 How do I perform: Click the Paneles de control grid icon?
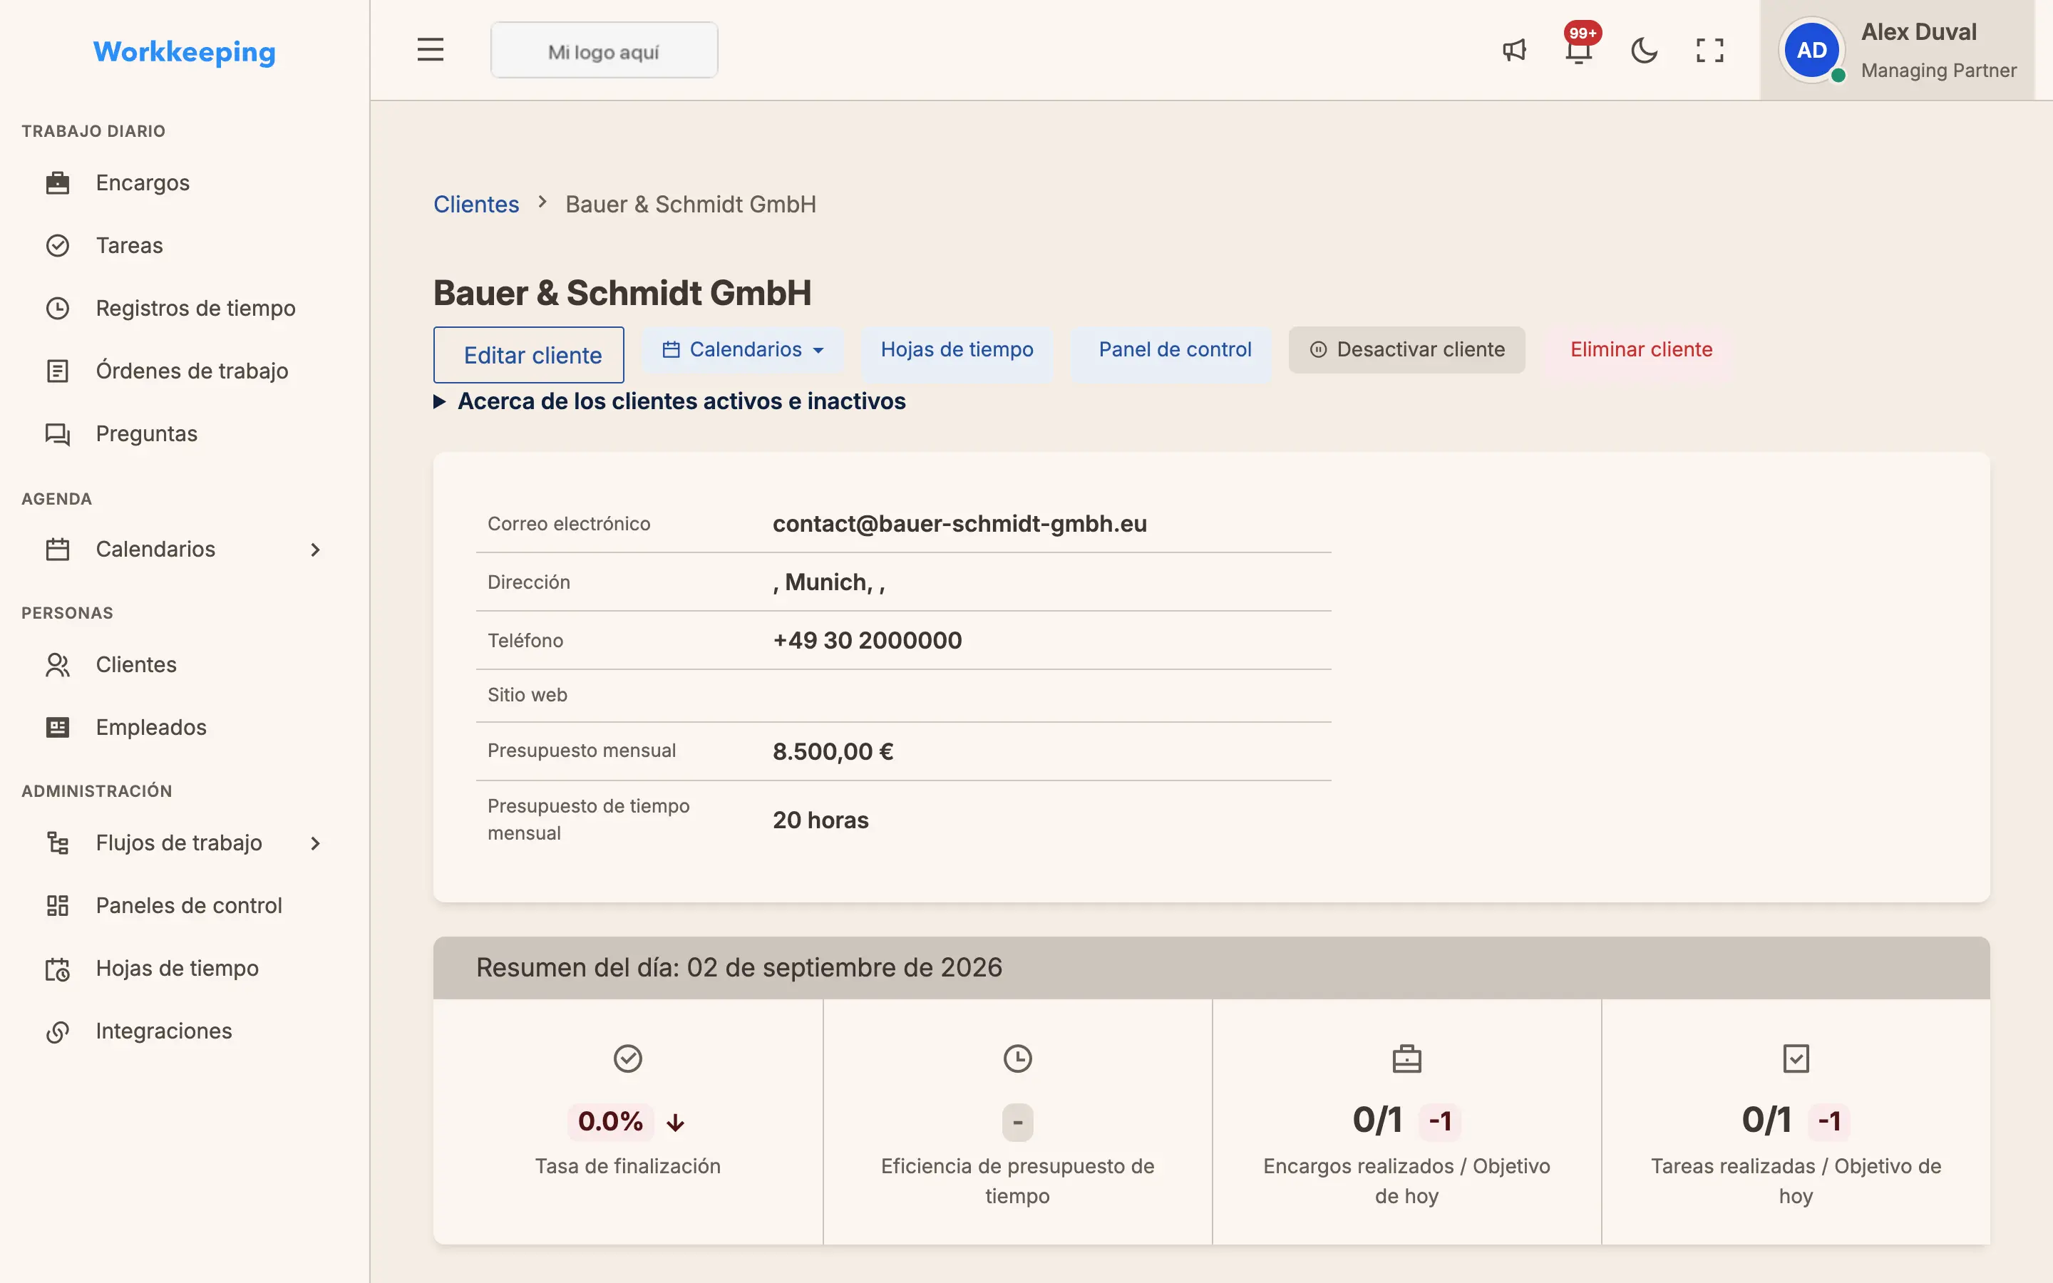click(x=58, y=905)
